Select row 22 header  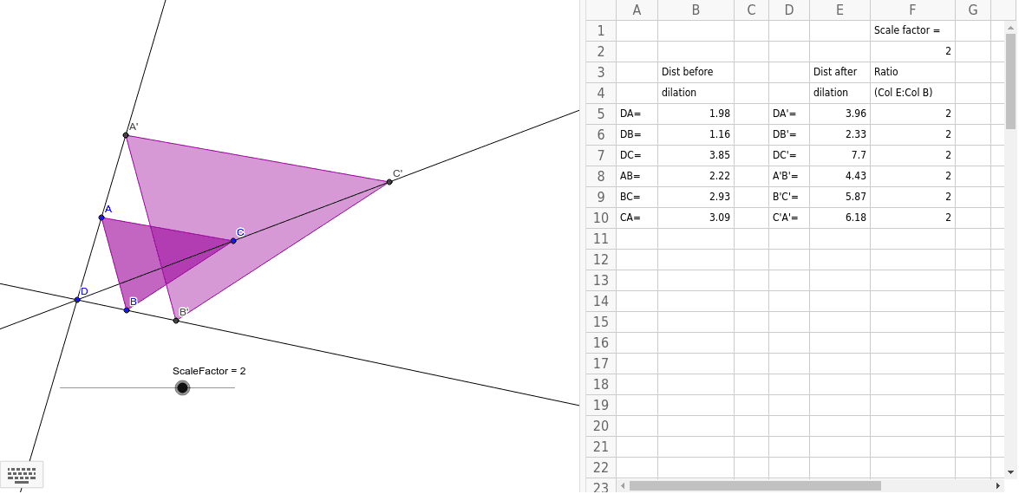[x=600, y=467]
